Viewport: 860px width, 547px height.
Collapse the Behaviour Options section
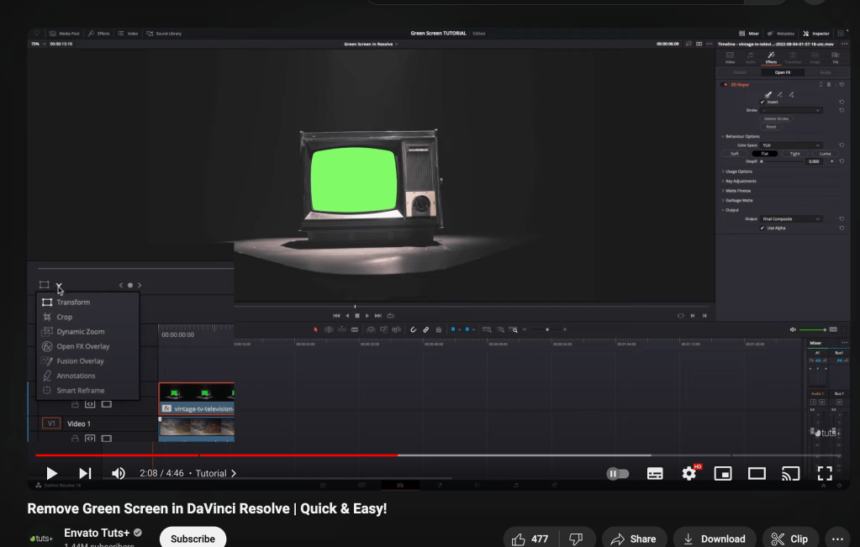pyautogui.click(x=741, y=136)
